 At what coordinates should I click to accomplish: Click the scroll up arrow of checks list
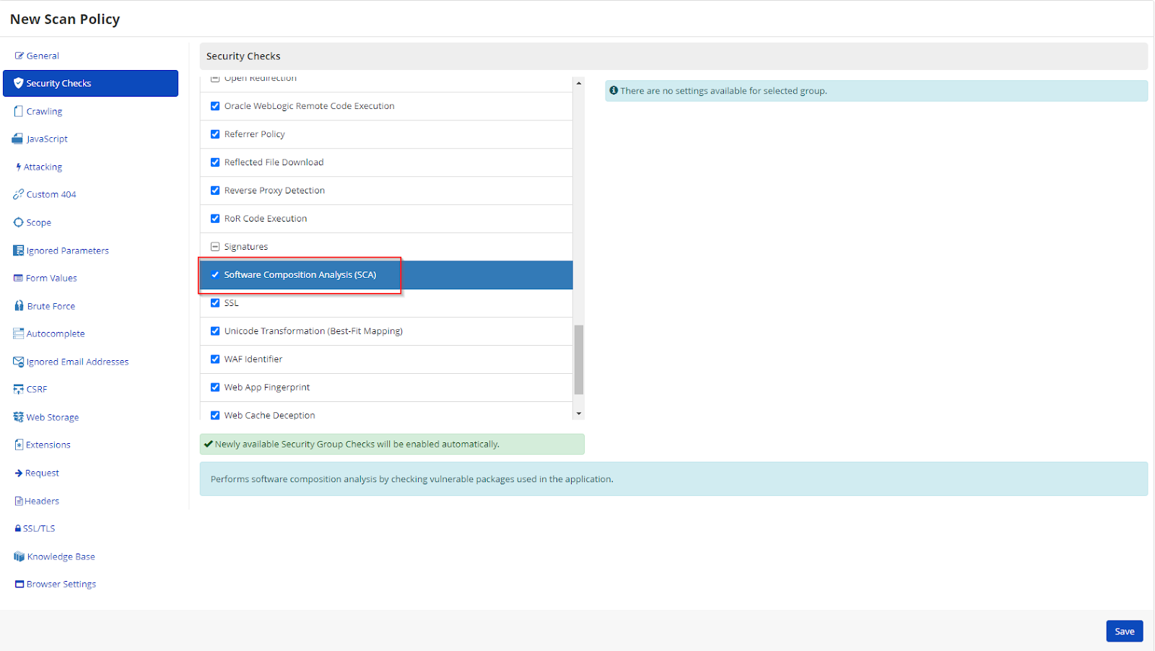tap(579, 83)
